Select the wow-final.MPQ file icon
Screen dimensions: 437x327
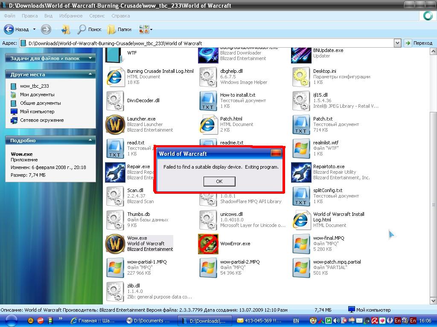(x=301, y=244)
